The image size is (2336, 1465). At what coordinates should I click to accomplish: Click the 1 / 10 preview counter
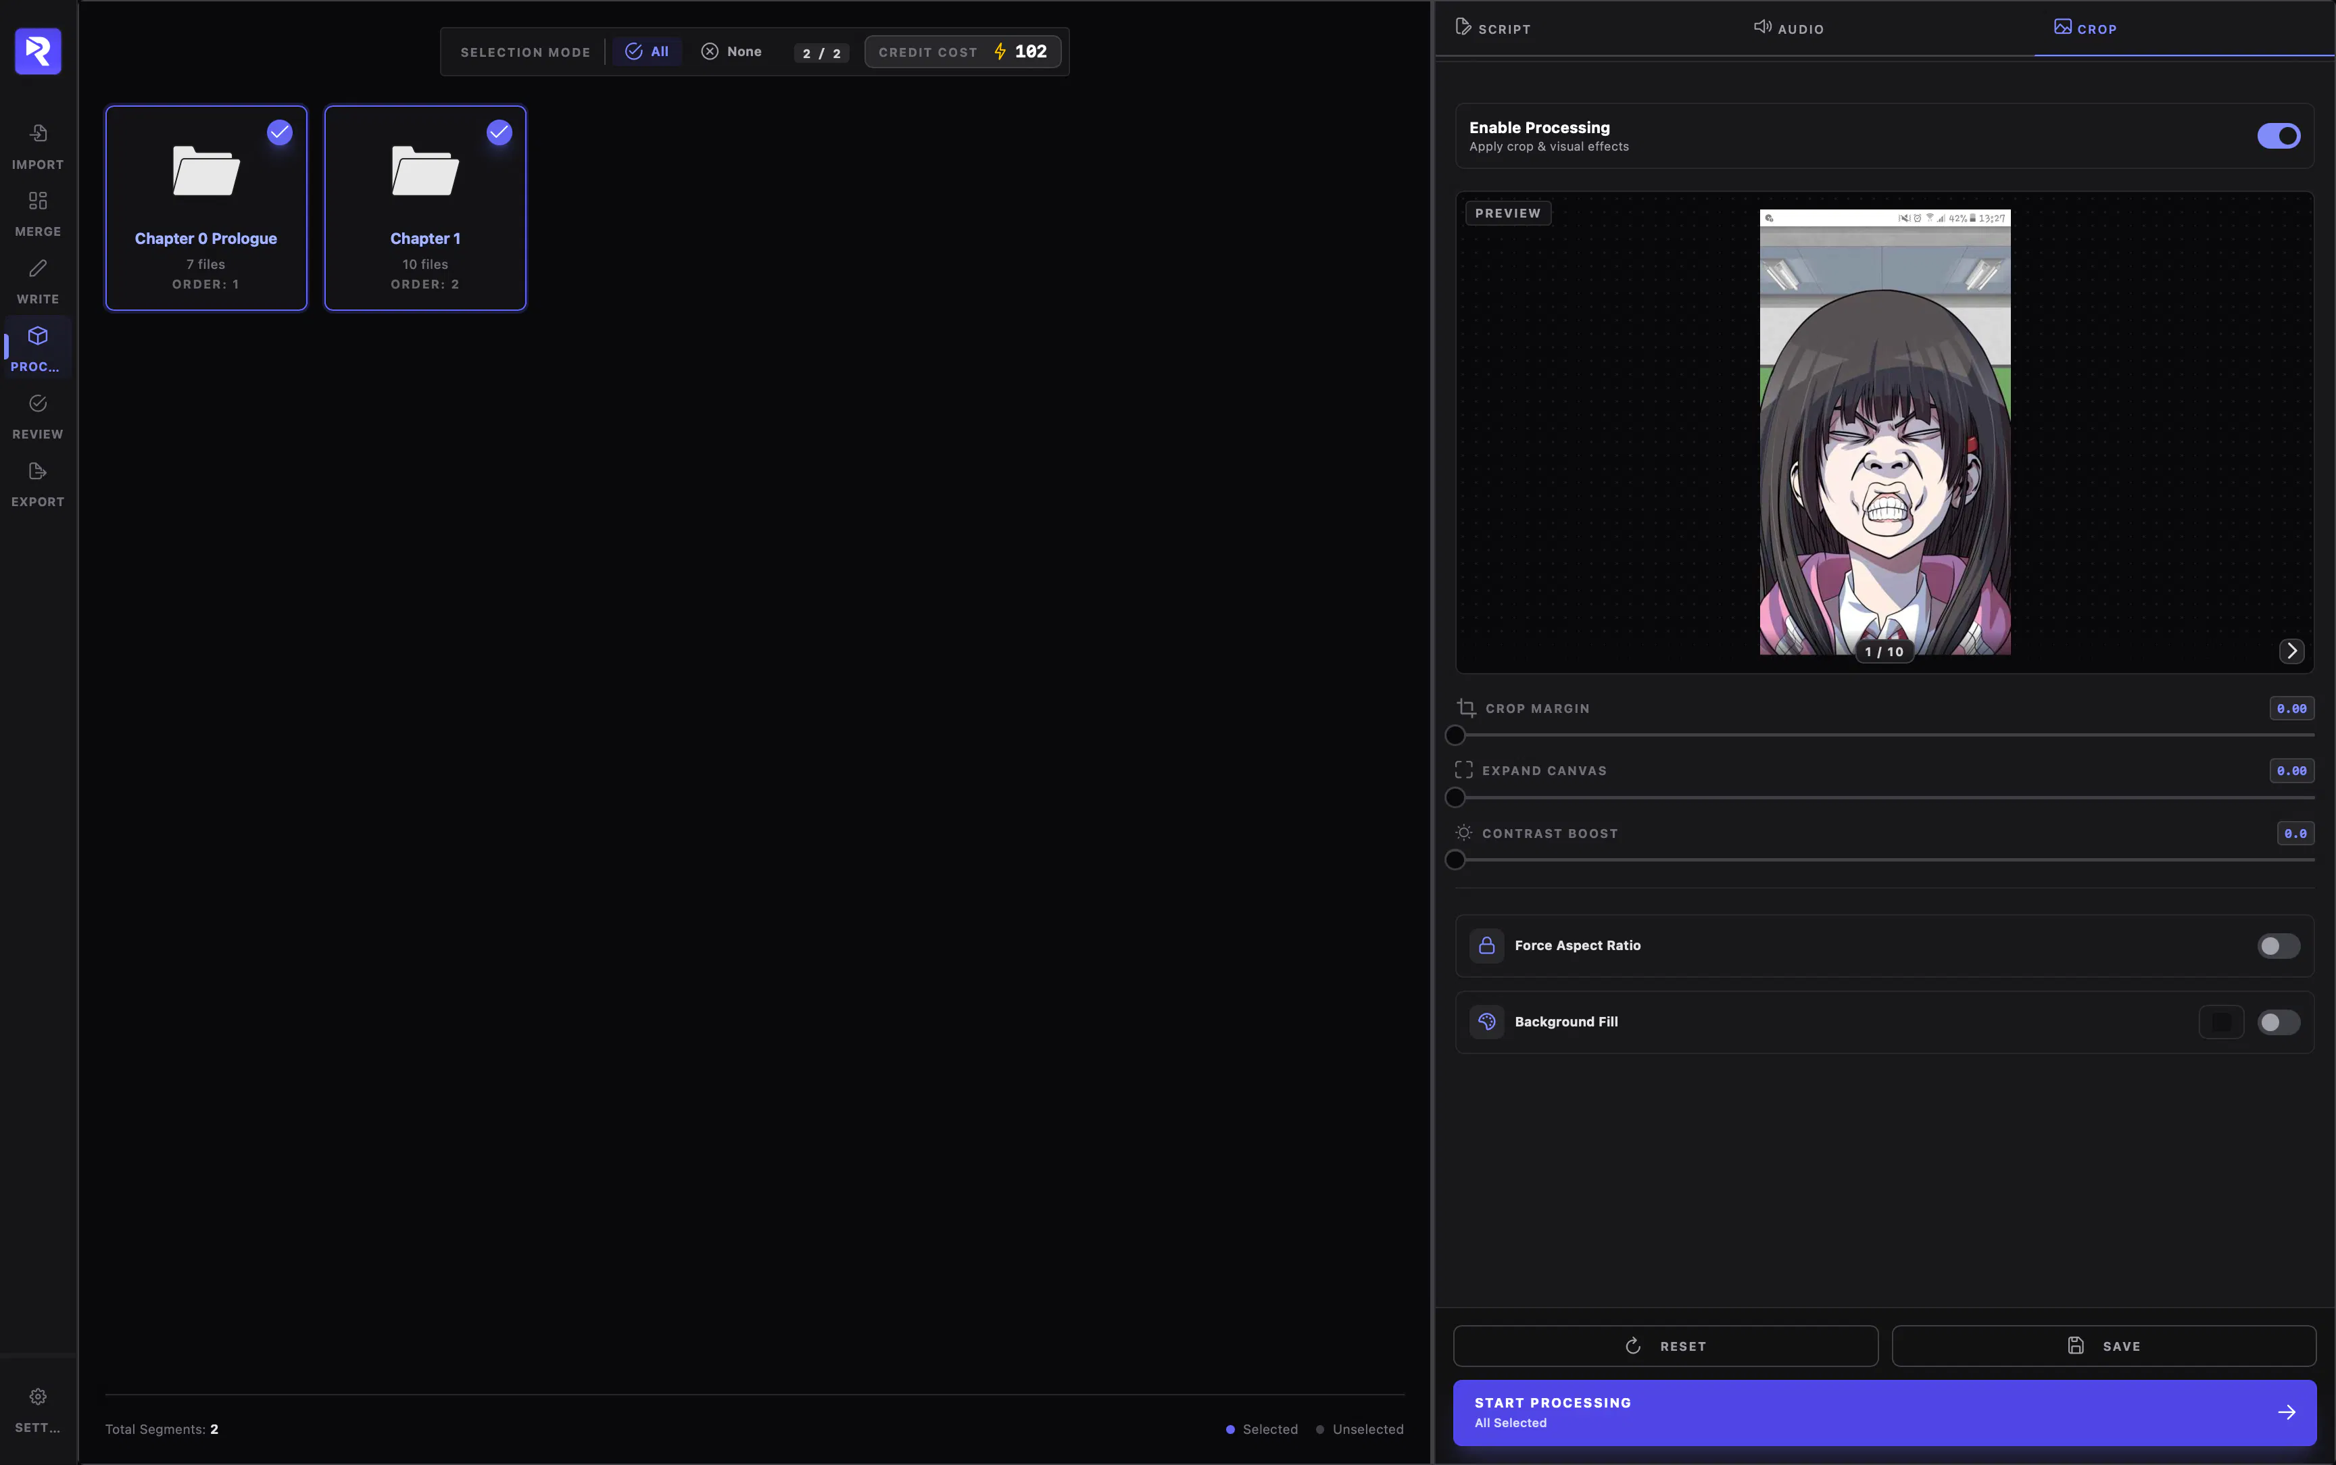[x=1884, y=652]
